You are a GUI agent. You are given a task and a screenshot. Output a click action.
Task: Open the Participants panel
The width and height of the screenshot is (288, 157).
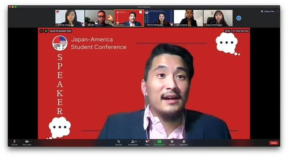(x=133, y=143)
